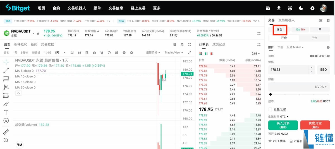Select the brush drawing tool
The width and height of the screenshot is (335, 149).
(6, 104)
